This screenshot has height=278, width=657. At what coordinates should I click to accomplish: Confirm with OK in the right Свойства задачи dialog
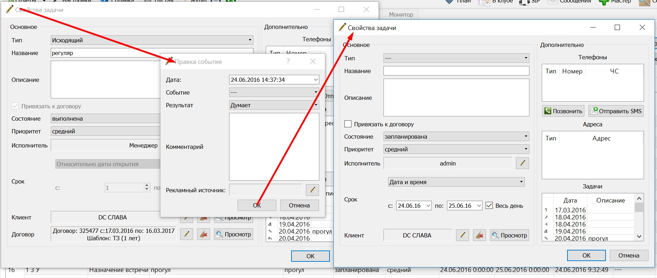(586, 255)
